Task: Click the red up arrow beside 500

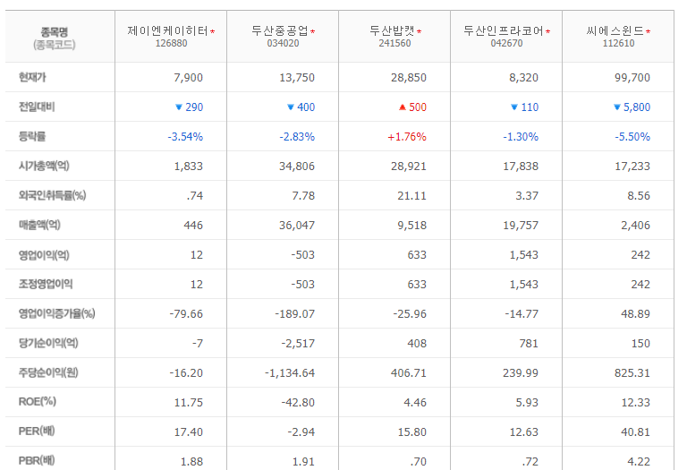Action: [403, 107]
